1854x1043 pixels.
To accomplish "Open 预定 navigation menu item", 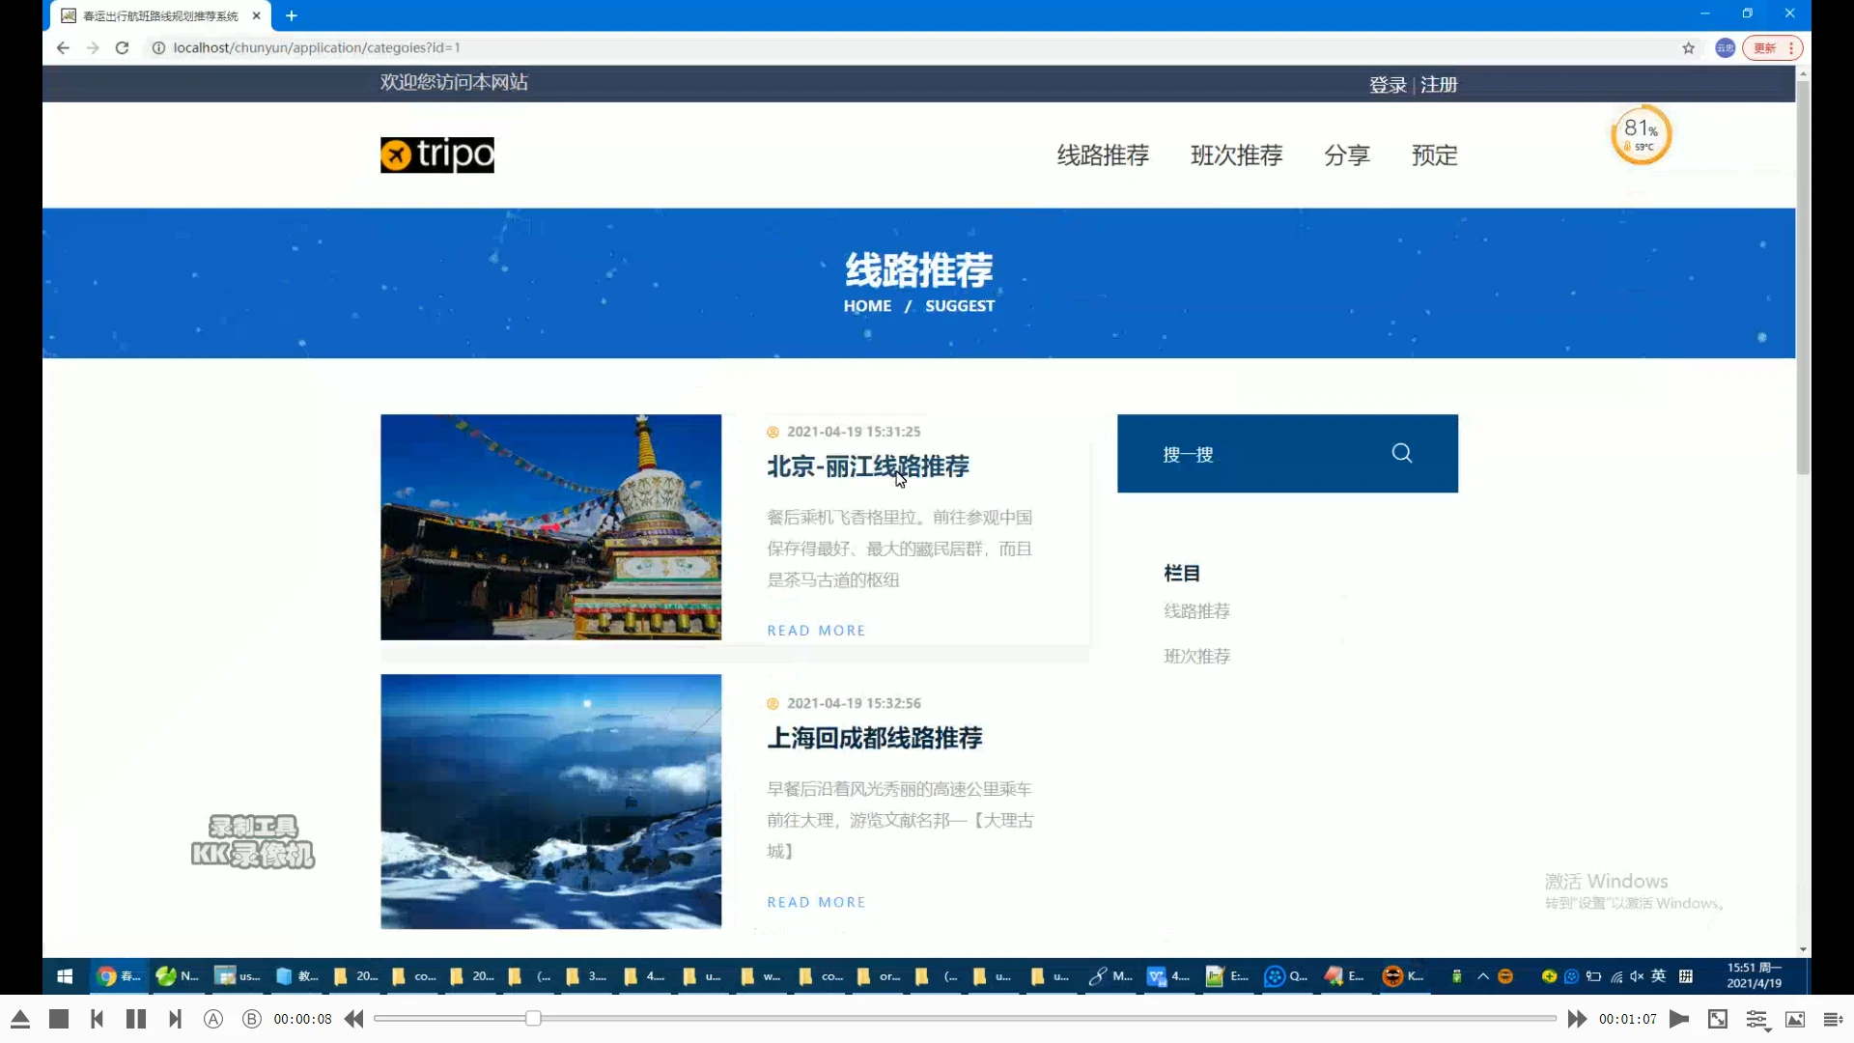I will [1434, 155].
